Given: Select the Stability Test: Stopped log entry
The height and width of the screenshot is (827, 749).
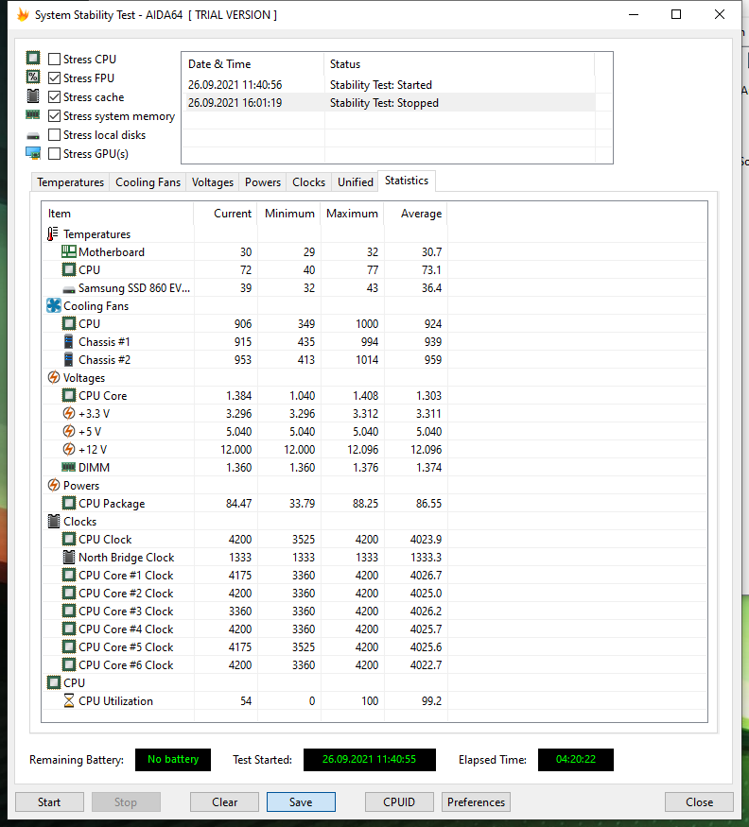Looking at the screenshot, I should click(389, 102).
